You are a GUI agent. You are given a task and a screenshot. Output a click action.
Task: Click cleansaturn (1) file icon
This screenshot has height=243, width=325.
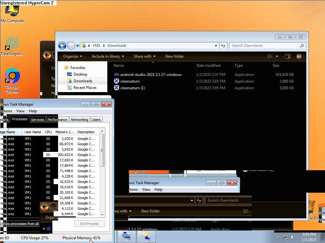[116, 88]
